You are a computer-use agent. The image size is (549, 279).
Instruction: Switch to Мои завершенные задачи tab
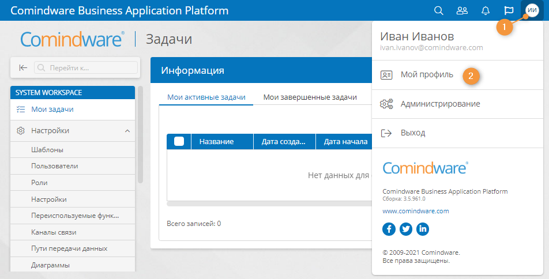point(310,97)
